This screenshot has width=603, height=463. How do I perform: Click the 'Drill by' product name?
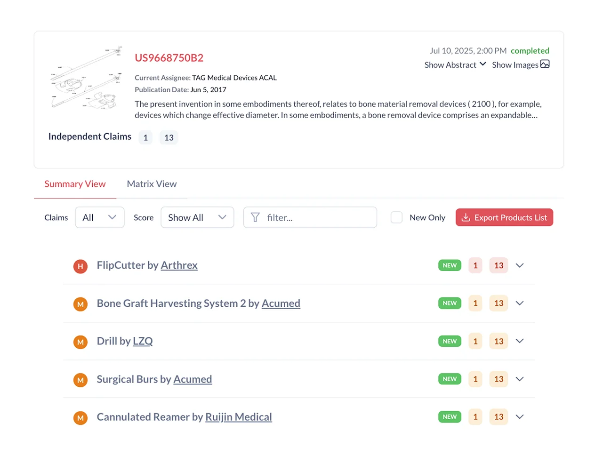tap(113, 341)
